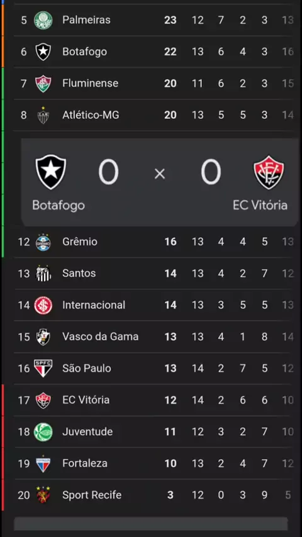Tap the large EC Vitória crest in match card

(x=269, y=172)
